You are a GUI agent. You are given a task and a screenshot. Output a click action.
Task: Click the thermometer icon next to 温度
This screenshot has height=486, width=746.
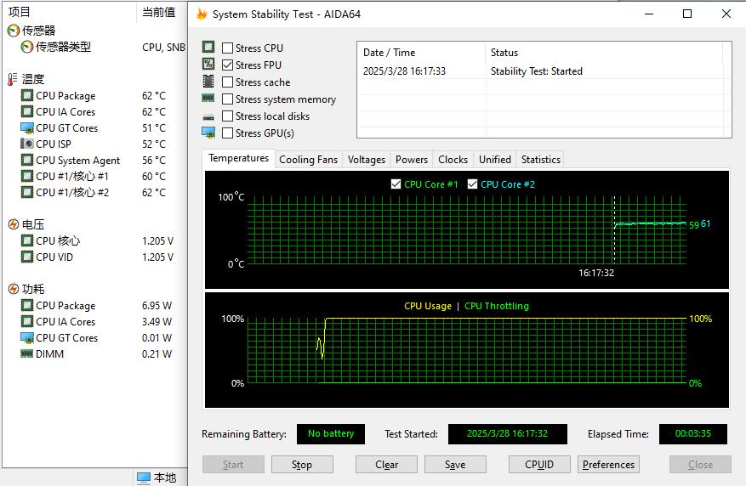tap(13, 79)
